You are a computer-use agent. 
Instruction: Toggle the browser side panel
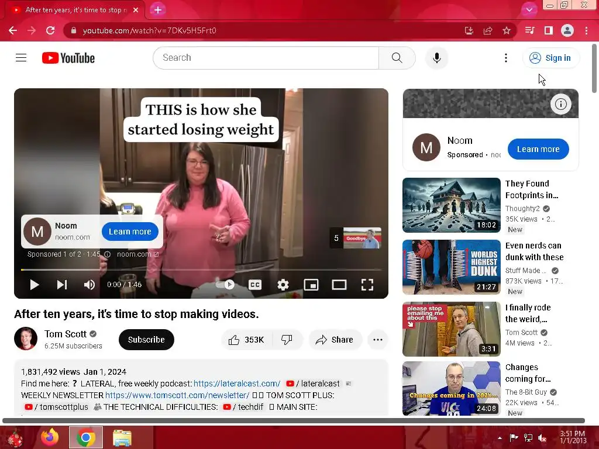pos(549,30)
